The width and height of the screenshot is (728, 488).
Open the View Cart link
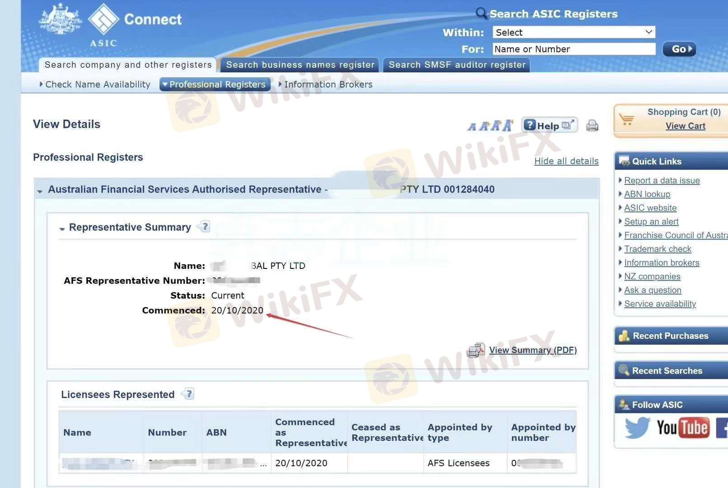(x=685, y=126)
